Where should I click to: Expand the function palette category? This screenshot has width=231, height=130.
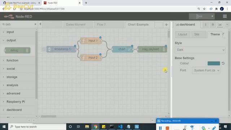pyautogui.click(x=18, y=60)
